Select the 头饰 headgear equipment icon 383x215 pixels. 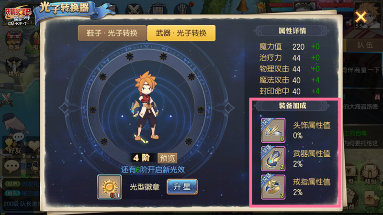pyautogui.click(x=273, y=130)
